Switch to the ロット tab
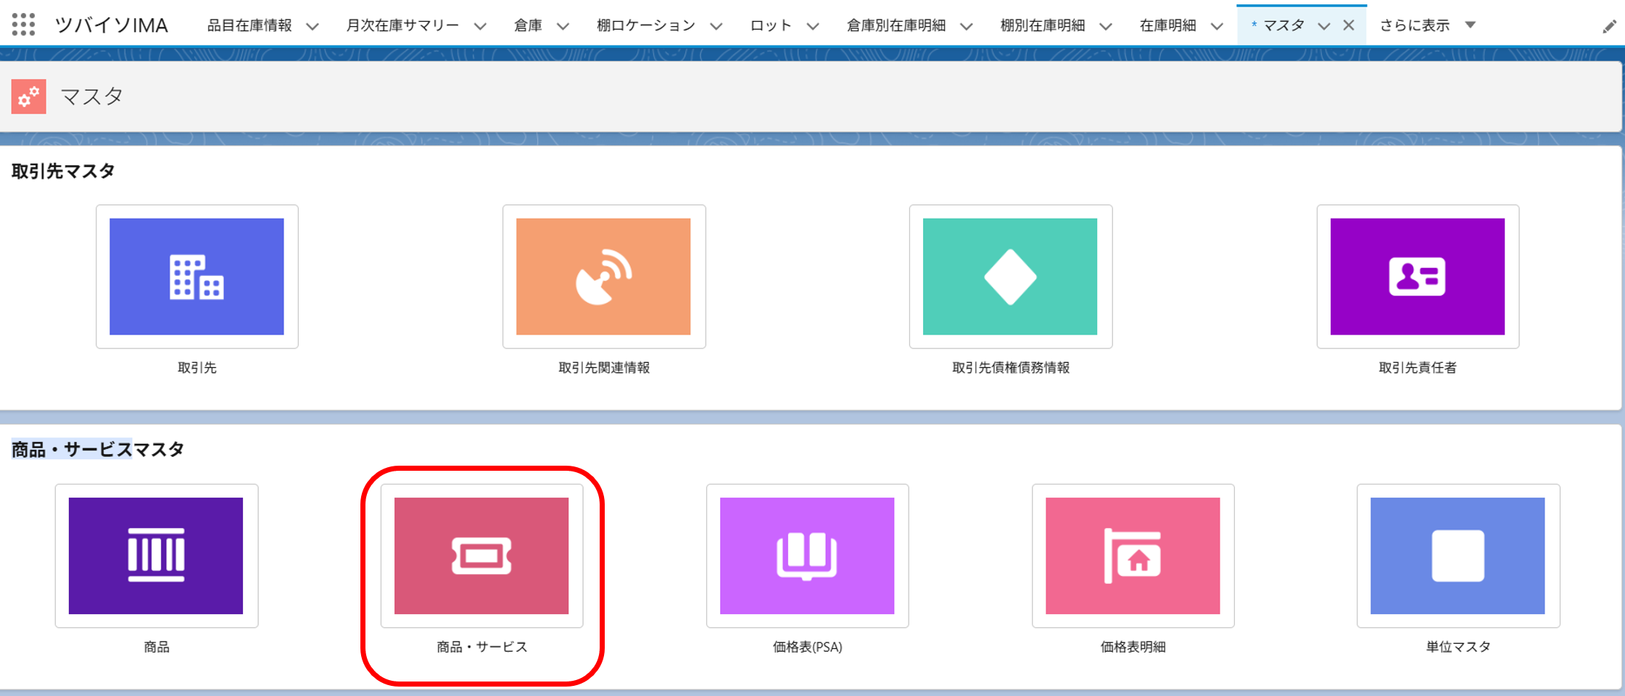 [x=771, y=25]
